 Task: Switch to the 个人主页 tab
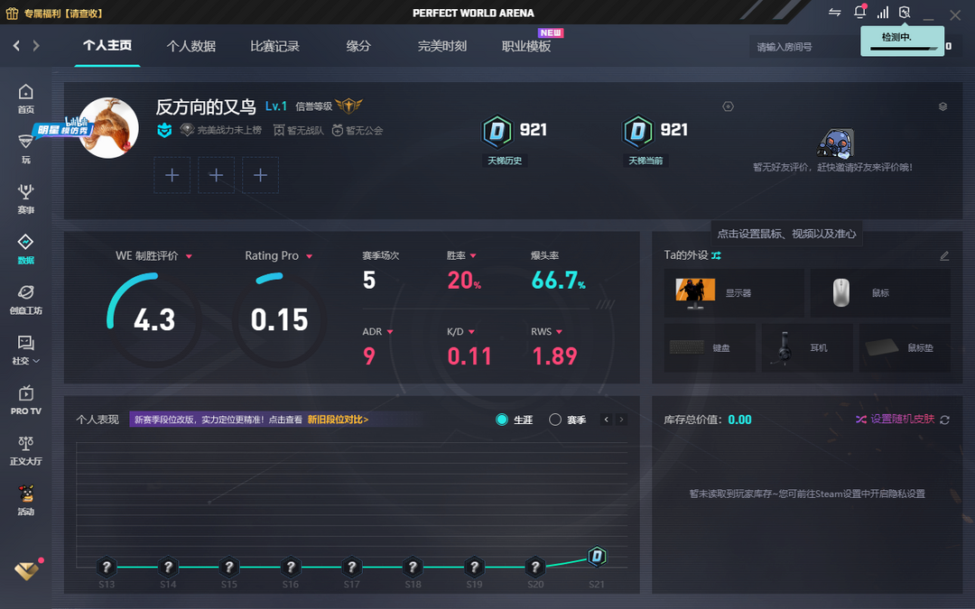(107, 45)
